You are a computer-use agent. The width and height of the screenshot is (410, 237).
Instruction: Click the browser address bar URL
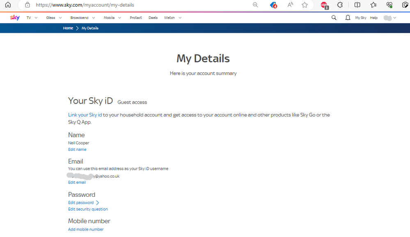click(x=85, y=5)
